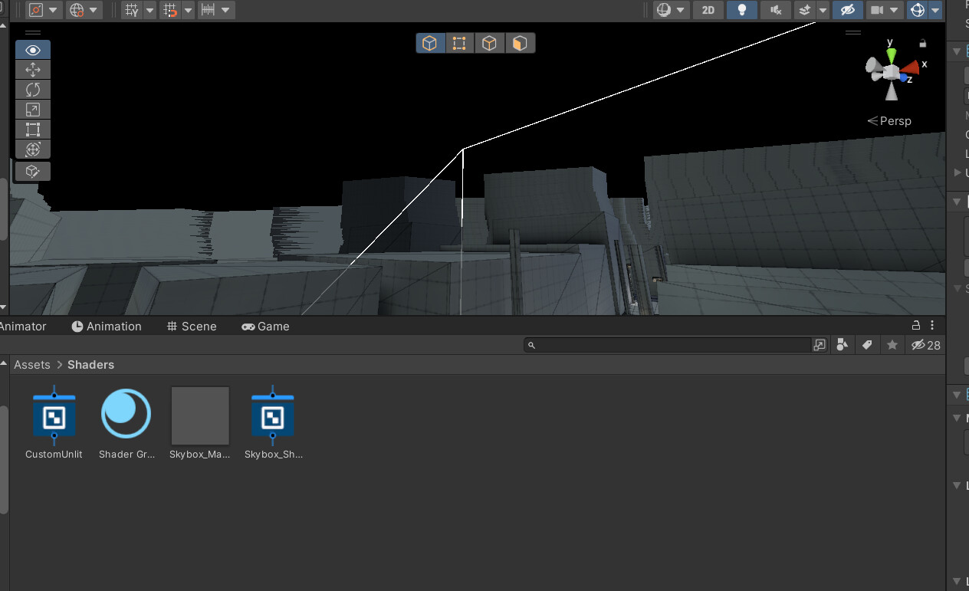Click the Assets breadcrumb link
The height and width of the screenshot is (591, 969).
coord(31,364)
